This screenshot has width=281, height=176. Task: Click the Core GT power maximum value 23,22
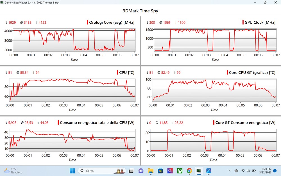coord(179,123)
